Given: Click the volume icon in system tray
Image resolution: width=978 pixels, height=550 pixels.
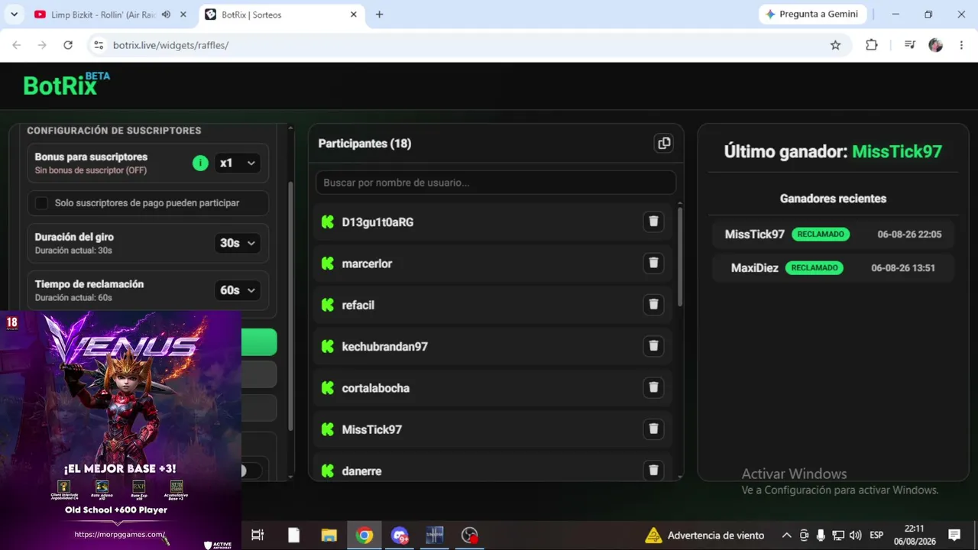Looking at the screenshot, I should [855, 535].
